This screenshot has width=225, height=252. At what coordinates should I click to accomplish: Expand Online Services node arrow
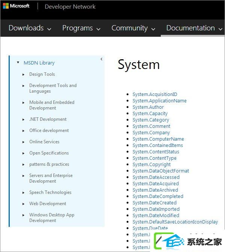(23, 142)
